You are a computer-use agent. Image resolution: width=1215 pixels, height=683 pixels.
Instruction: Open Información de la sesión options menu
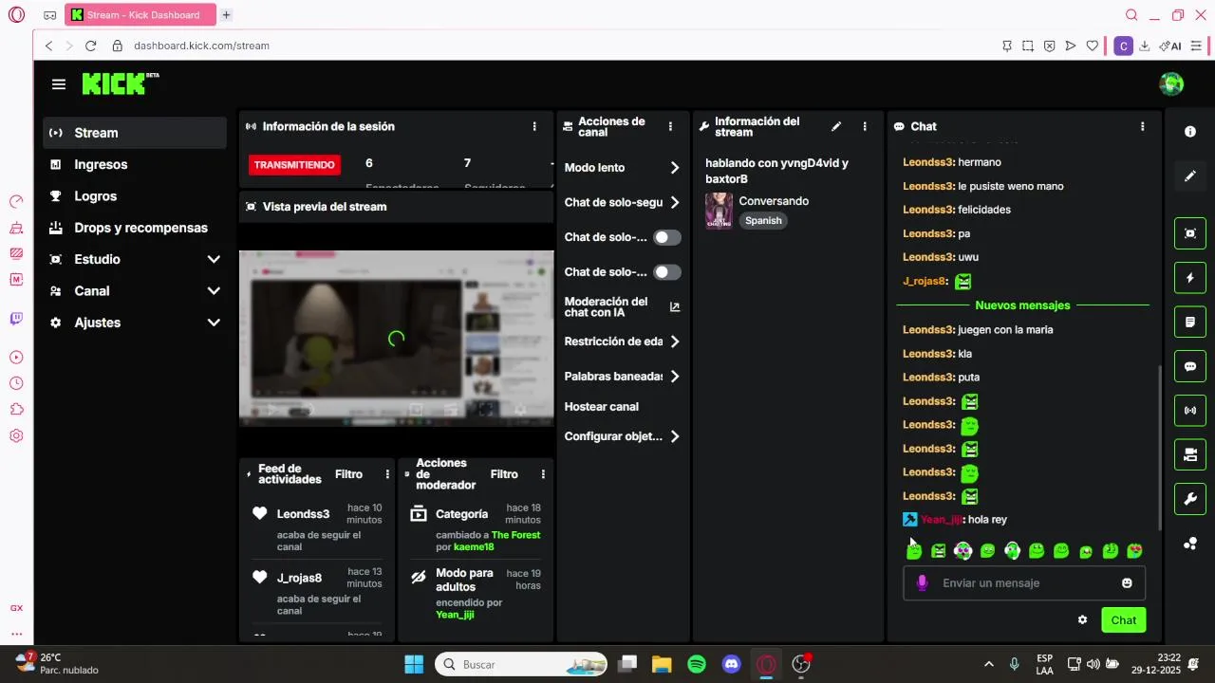click(x=534, y=126)
